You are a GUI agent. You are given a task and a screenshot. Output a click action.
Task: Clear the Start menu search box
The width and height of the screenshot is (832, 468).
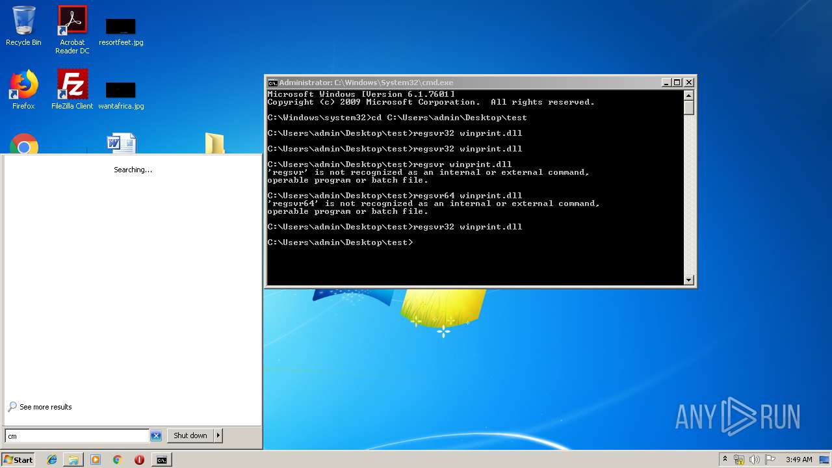[x=156, y=436]
